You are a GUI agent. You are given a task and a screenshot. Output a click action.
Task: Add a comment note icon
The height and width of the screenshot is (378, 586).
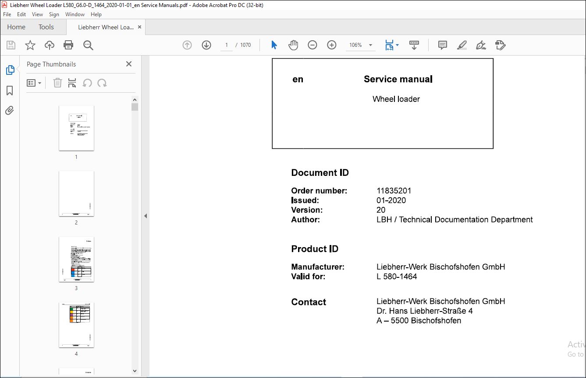click(x=443, y=45)
